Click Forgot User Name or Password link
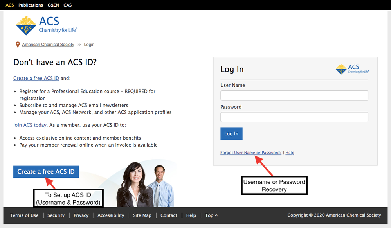This screenshot has height=228, width=391. click(x=251, y=153)
